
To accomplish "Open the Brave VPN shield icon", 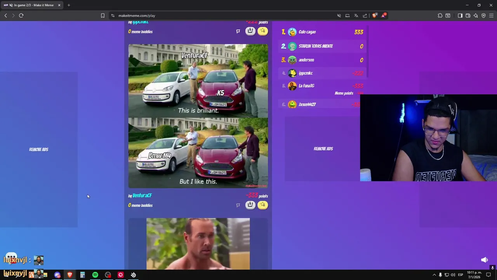I will point(483,16).
